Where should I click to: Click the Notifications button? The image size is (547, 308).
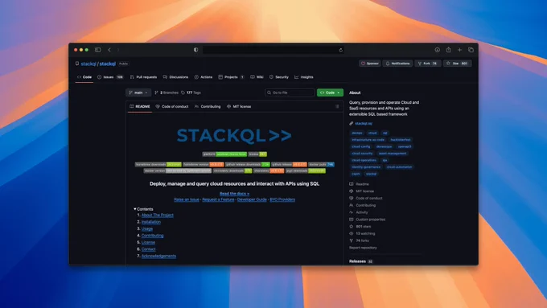click(397, 64)
